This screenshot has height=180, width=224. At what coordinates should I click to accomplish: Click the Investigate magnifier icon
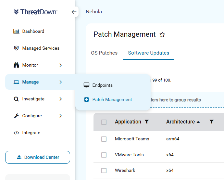[x=16, y=99]
